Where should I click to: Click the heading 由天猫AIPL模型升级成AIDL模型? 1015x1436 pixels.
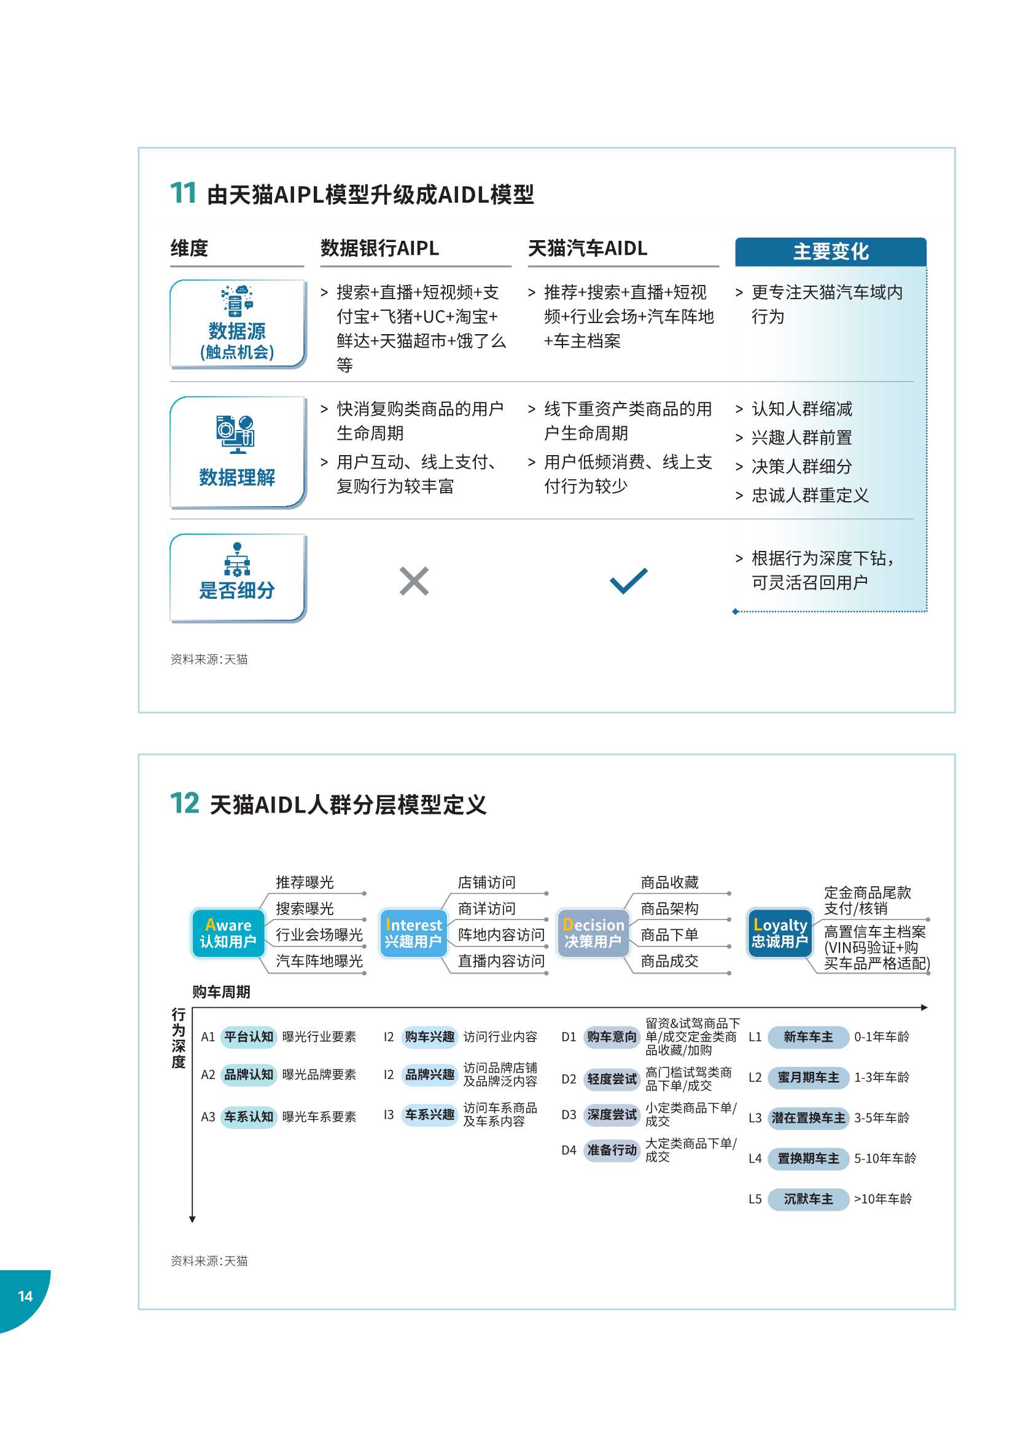pos(370,195)
